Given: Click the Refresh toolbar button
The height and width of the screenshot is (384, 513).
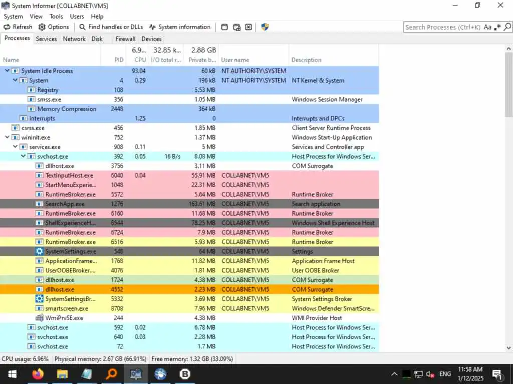Looking at the screenshot, I should click(18, 27).
